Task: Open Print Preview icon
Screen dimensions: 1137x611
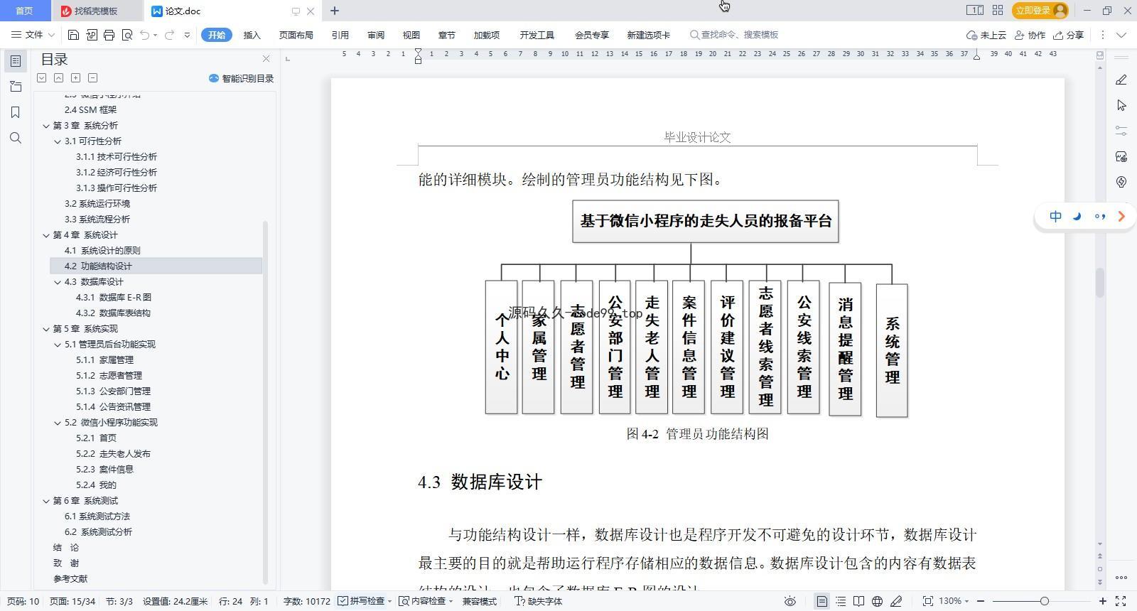Action: pos(127,35)
